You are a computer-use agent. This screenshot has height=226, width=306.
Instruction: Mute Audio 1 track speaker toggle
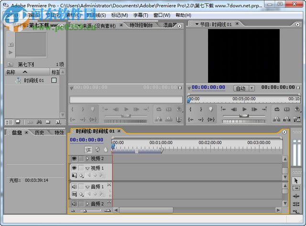click(x=74, y=187)
